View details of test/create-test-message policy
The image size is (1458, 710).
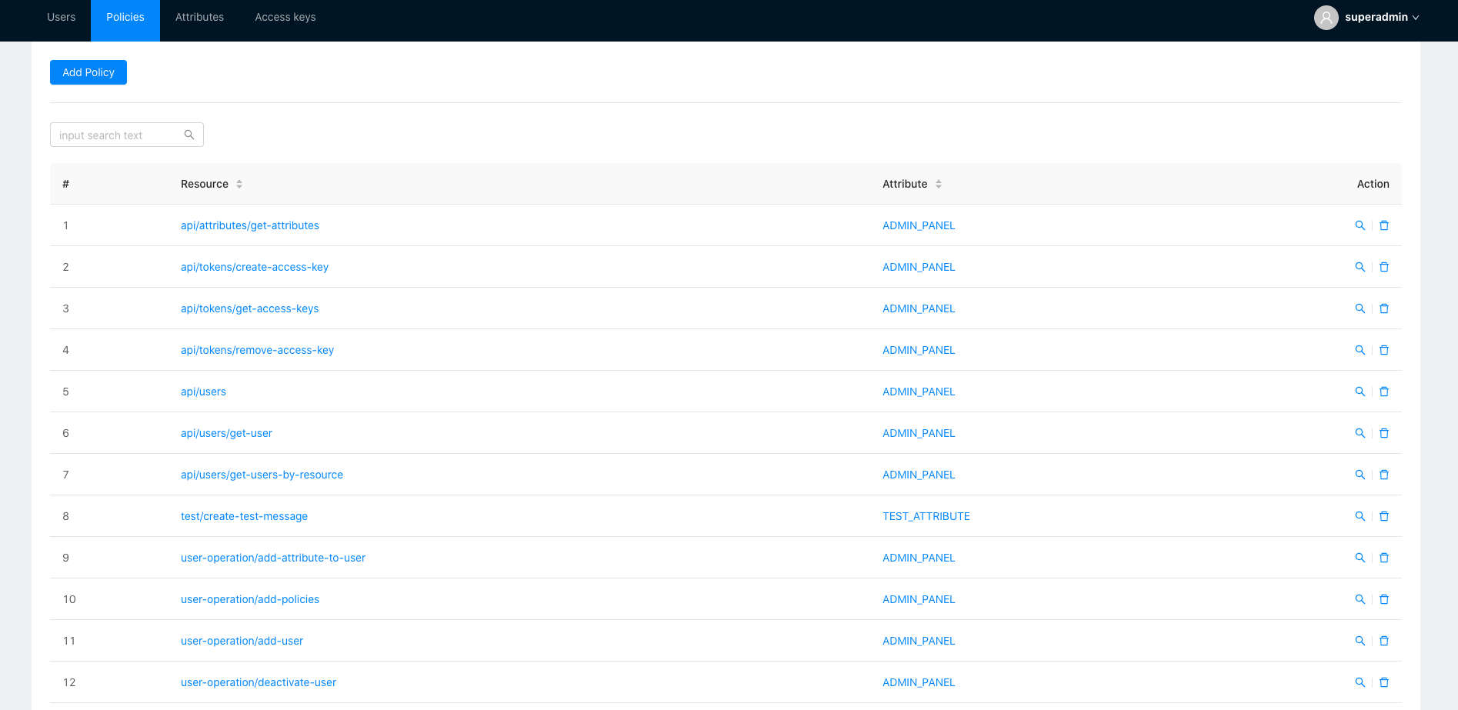click(x=1360, y=516)
